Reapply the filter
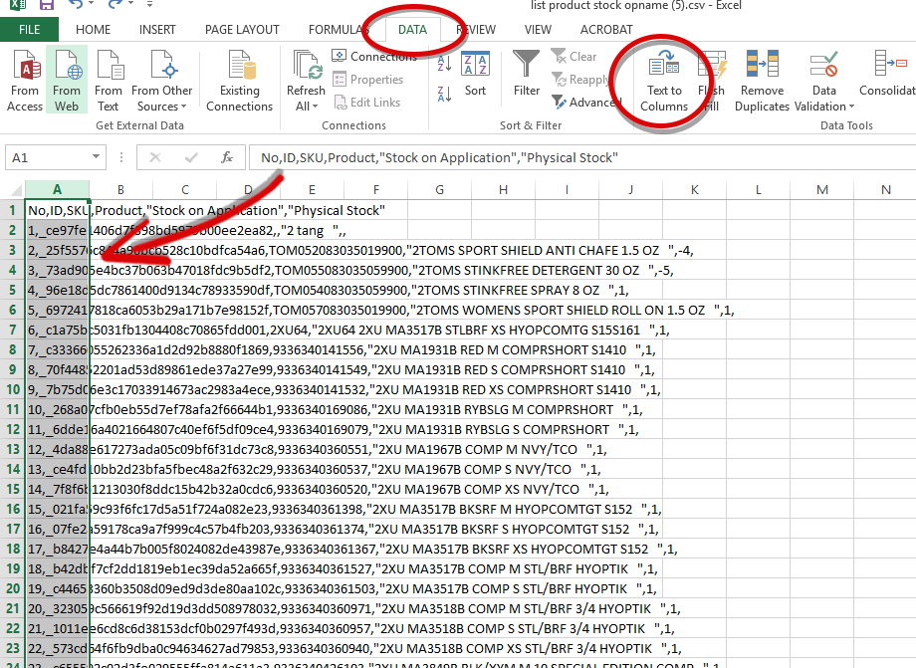 (580, 80)
